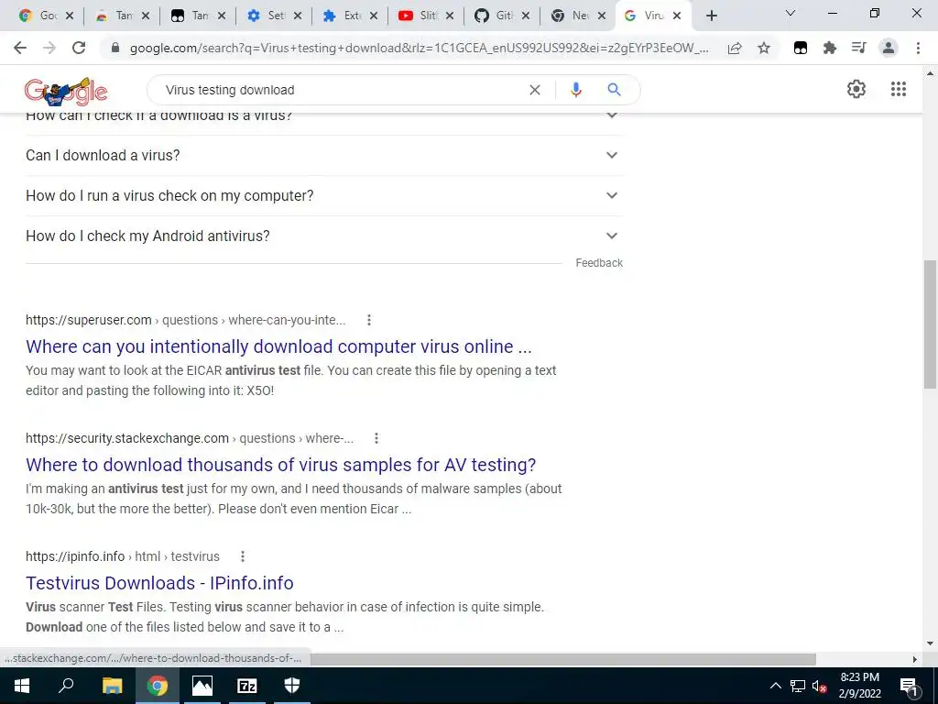Screen dimensions: 938x704
Task: Open Windows taskbar search
Action: 66,686
